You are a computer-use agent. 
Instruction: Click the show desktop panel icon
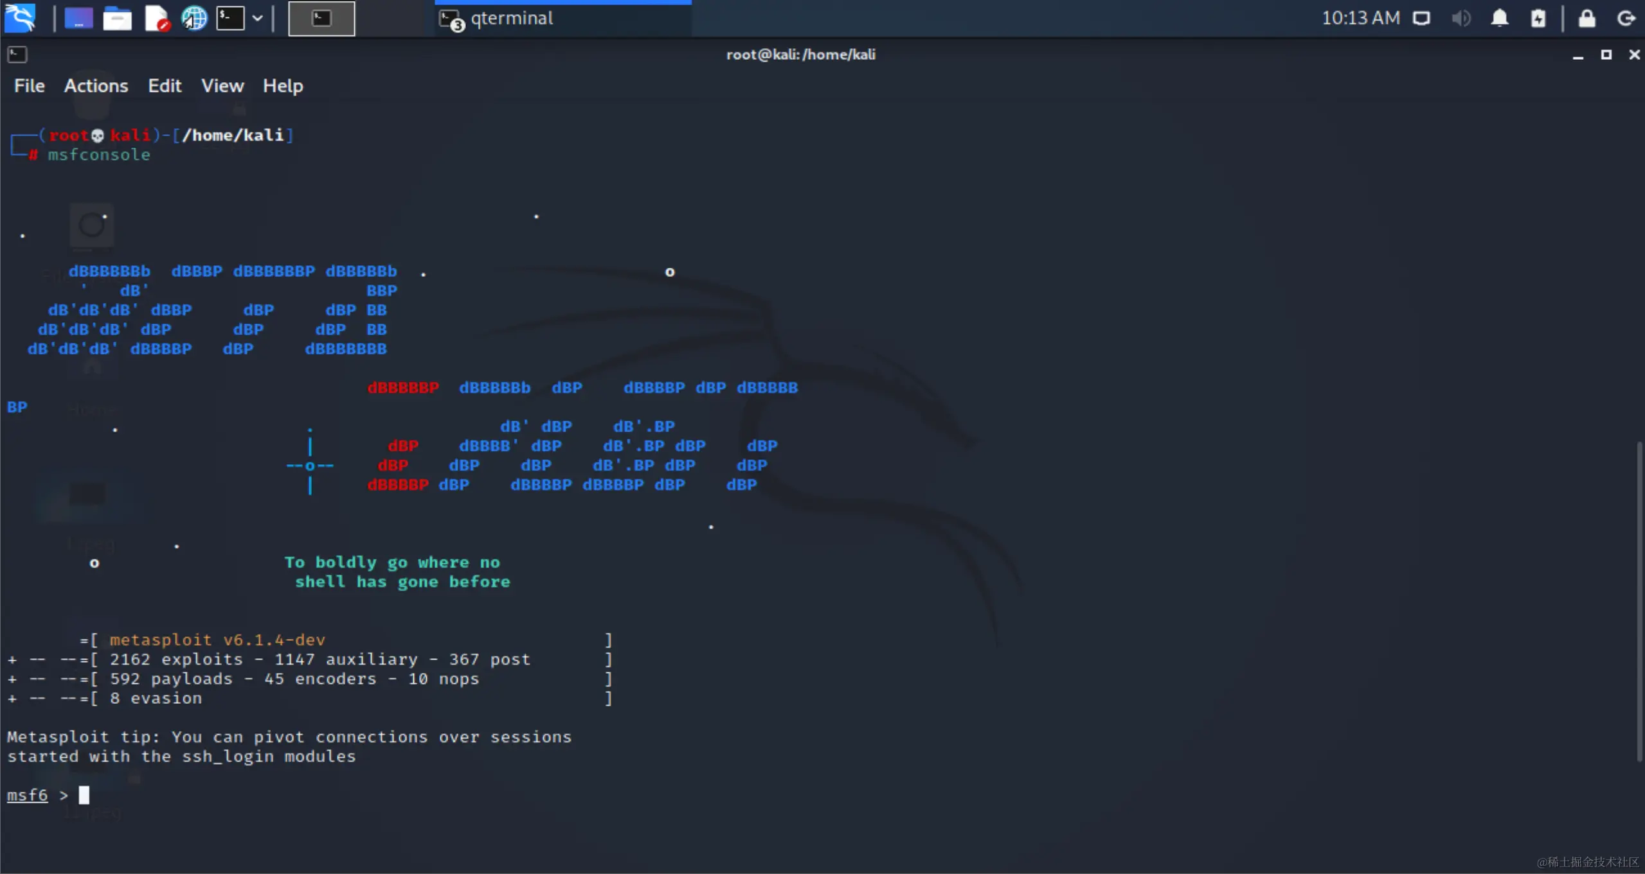(x=78, y=18)
